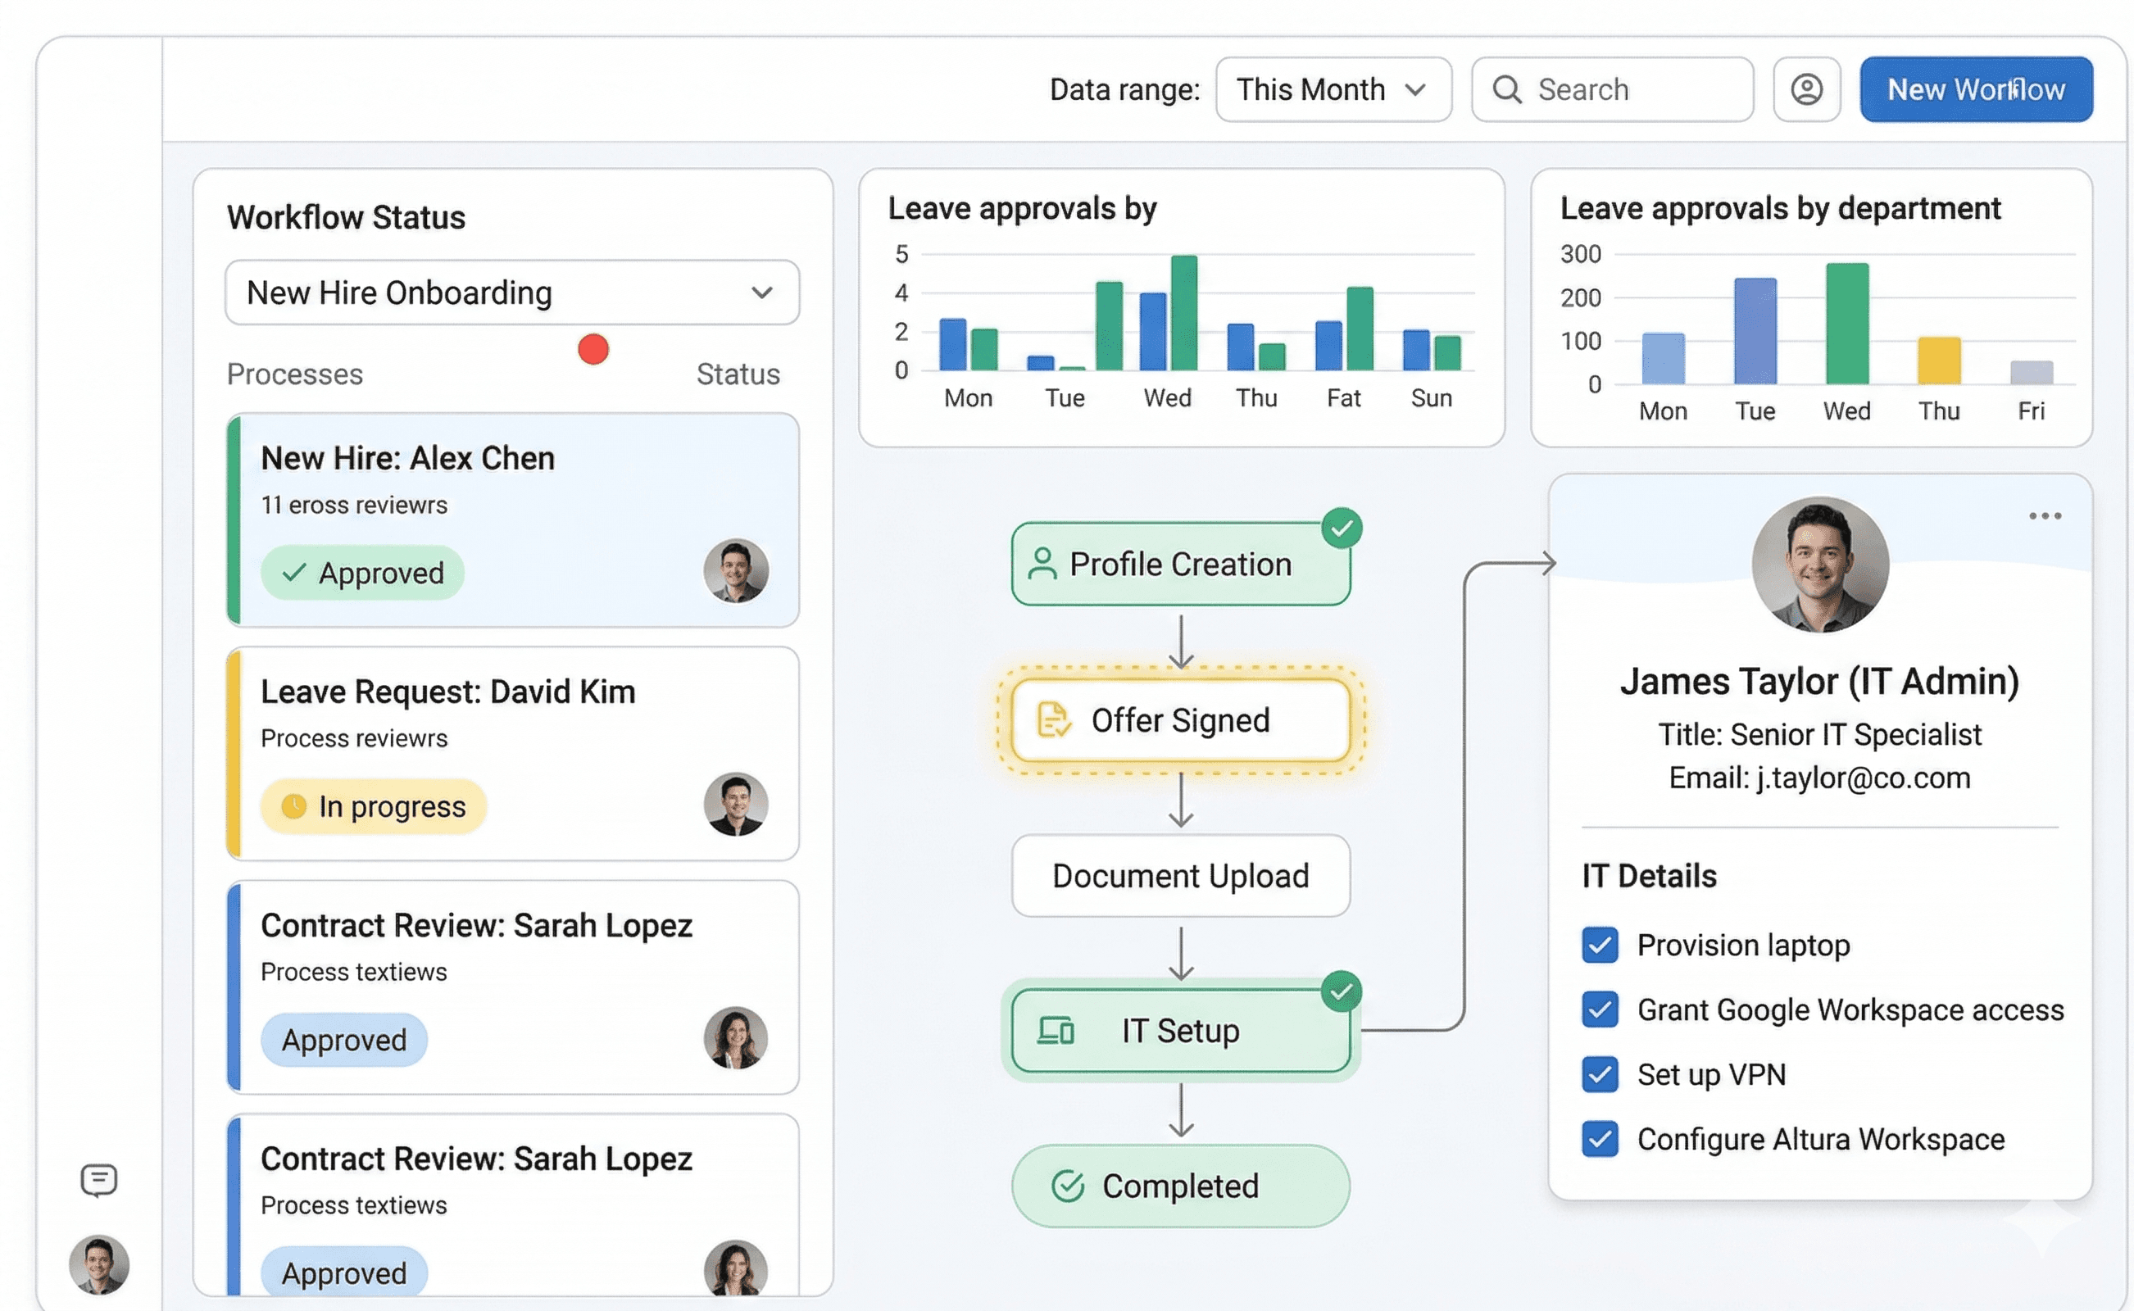Open the chat message icon in sidebar
Viewport: 2134px width, 1311px height.
pos(98,1179)
